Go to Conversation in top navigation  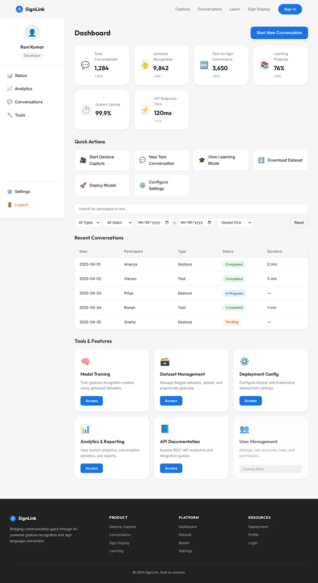point(210,9)
